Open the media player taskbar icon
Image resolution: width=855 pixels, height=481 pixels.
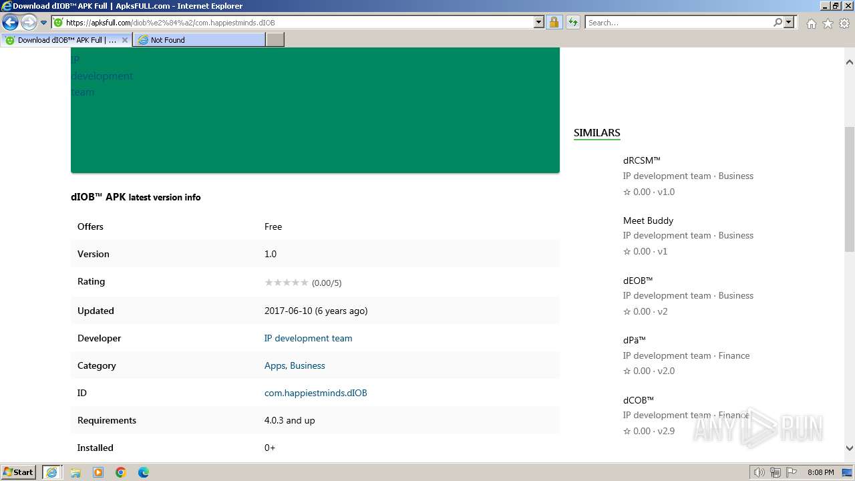click(x=98, y=472)
